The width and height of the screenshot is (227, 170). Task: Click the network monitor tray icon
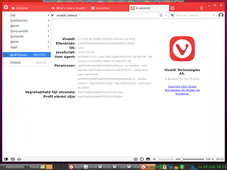[170, 167]
